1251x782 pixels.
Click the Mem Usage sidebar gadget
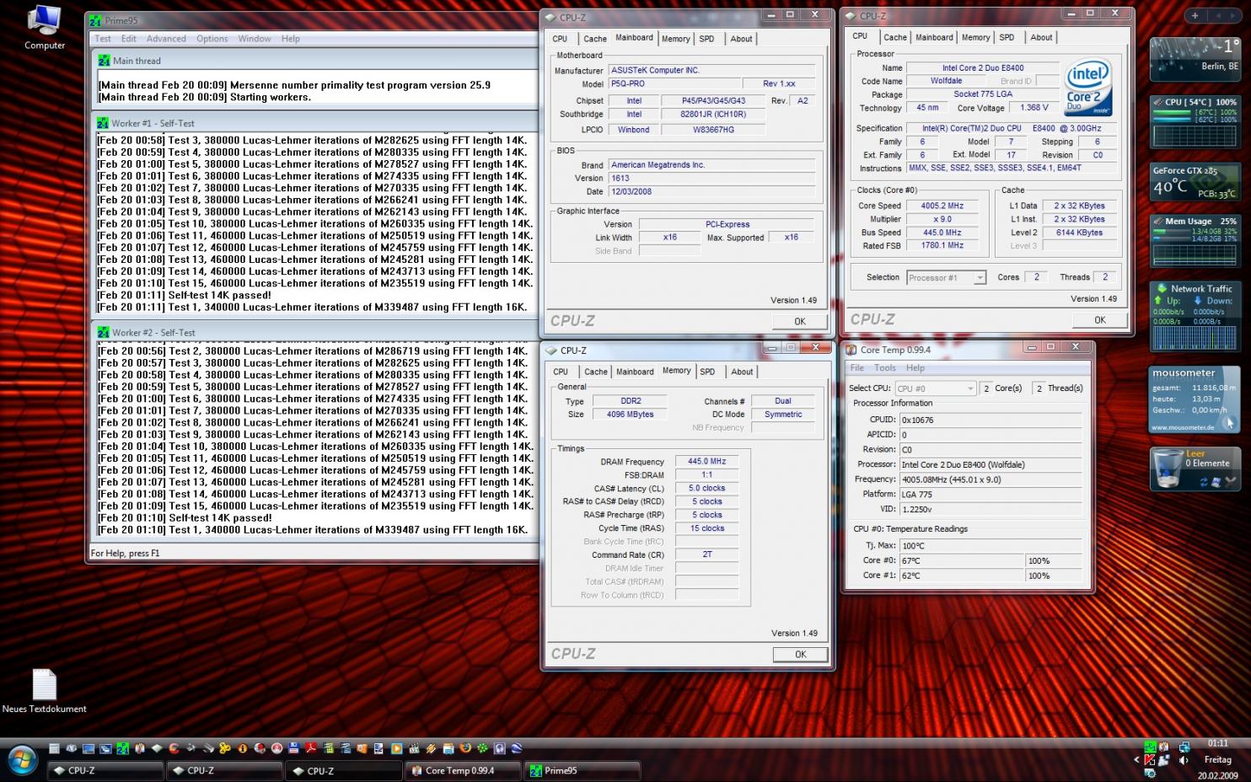(x=1195, y=239)
